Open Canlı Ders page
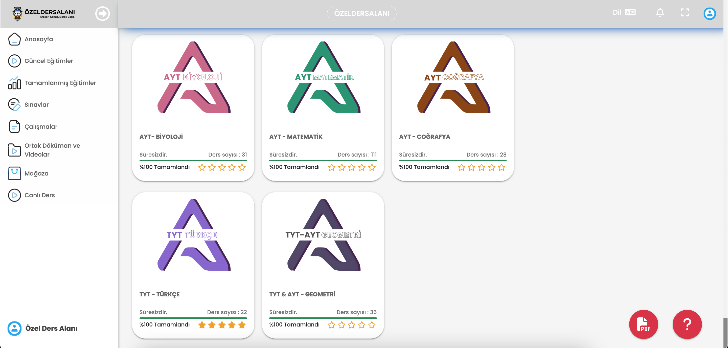The width and height of the screenshot is (728, 348). (40, 195)
